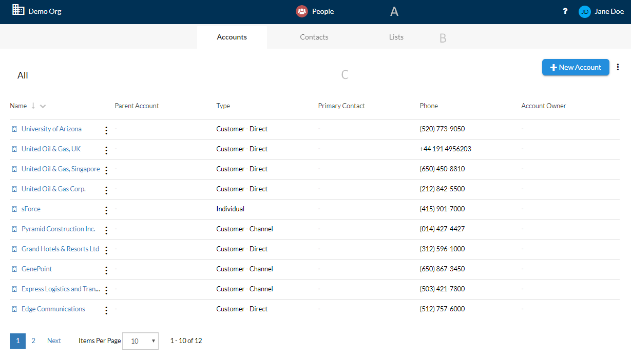Click account icon beside University of Arizona
This screenshot has width=631, height=359.
coord(14,129)
